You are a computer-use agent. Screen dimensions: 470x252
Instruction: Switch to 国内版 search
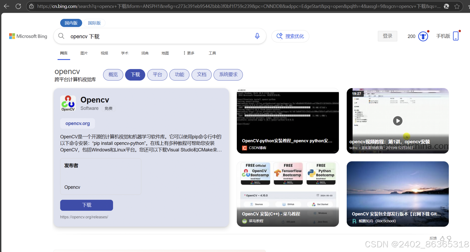pyautogui.click(x=71, y=23)
